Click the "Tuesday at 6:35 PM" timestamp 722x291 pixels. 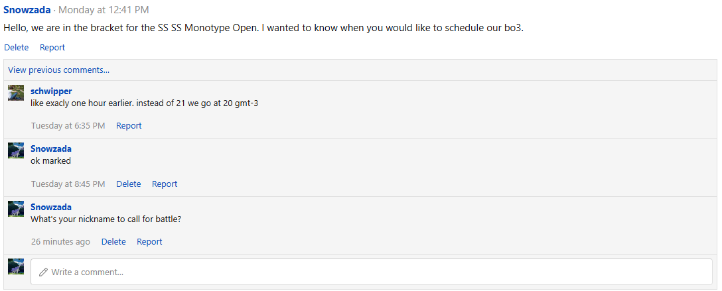[68, 126]
